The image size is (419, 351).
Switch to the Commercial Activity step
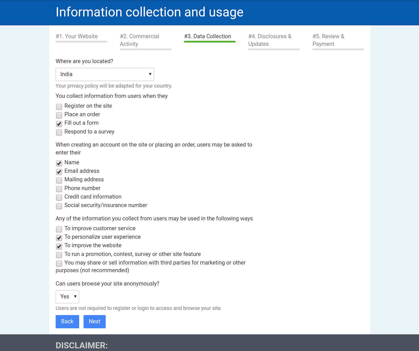tap(140, 40)
